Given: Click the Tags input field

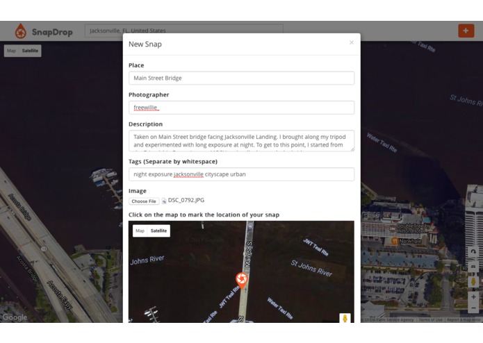Looking at the screenshot, I should [x=242, y=174].
